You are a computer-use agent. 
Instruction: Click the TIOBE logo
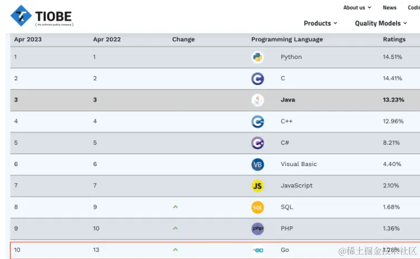click(x=42, y=16)
